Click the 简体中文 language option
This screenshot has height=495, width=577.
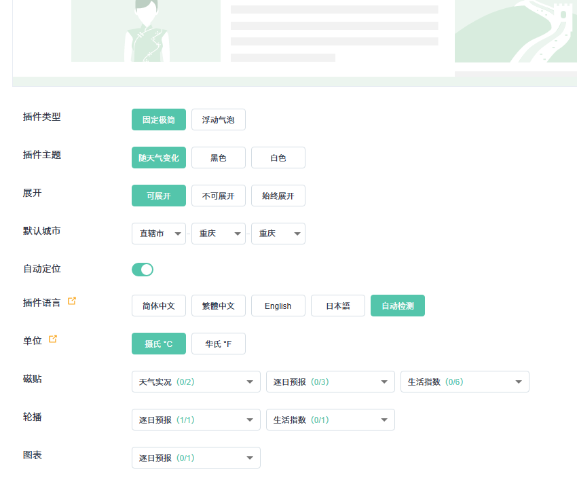[x=159, y=306]
